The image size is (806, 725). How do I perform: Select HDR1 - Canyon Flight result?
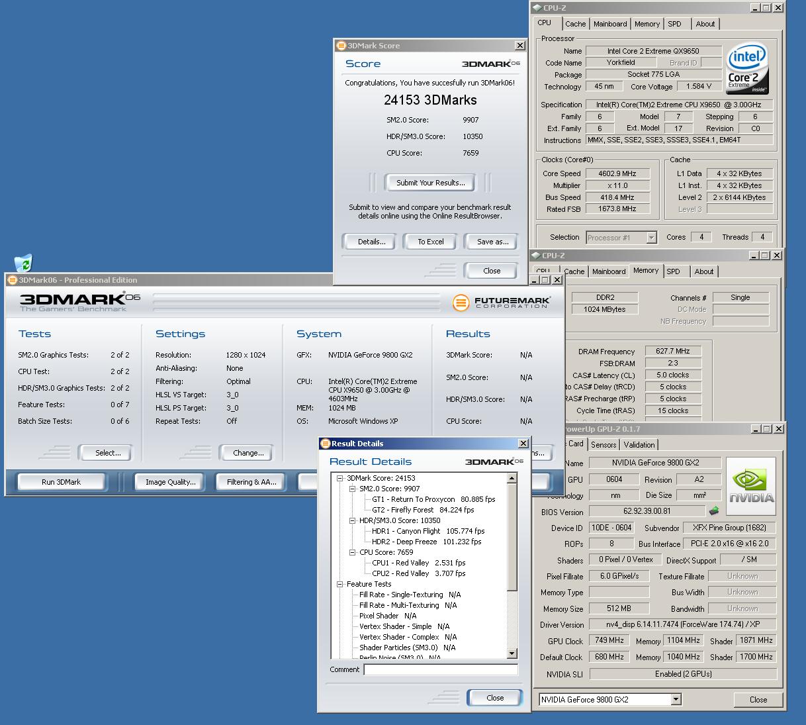(428, 531)
